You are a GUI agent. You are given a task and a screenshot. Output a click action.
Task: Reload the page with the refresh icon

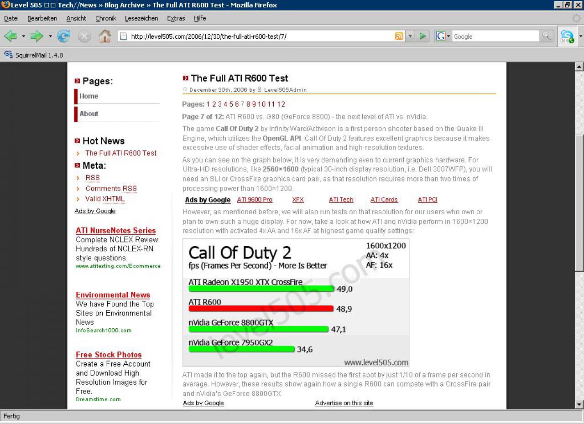coord(64,36)
